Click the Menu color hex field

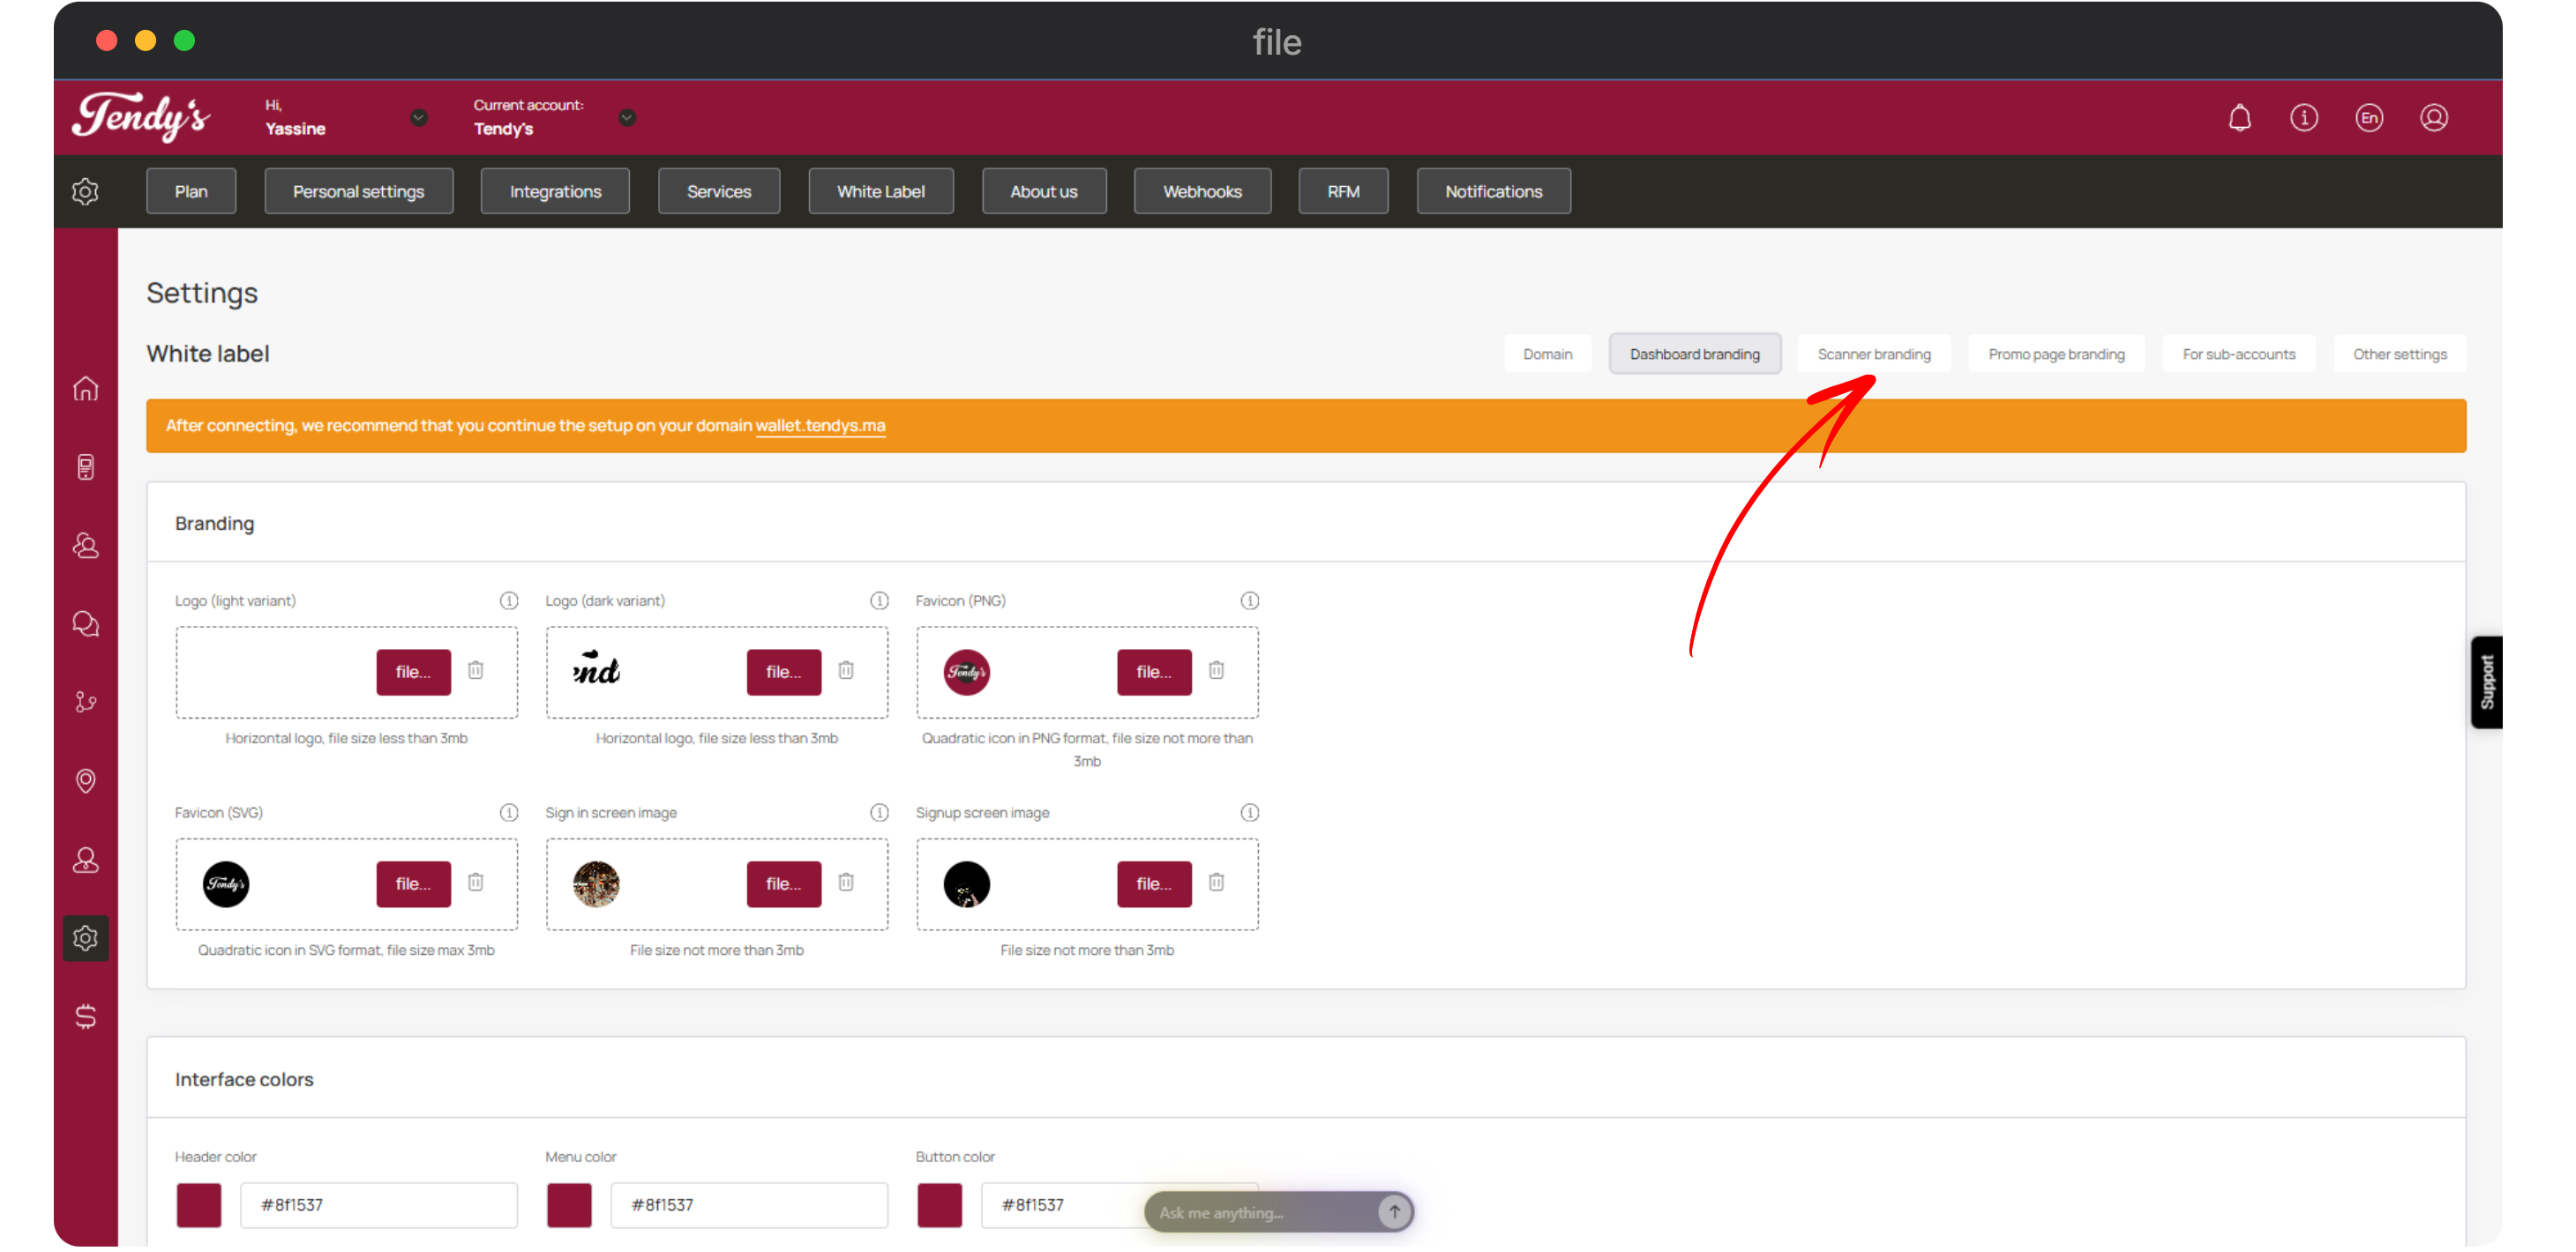coord(748,1205)
